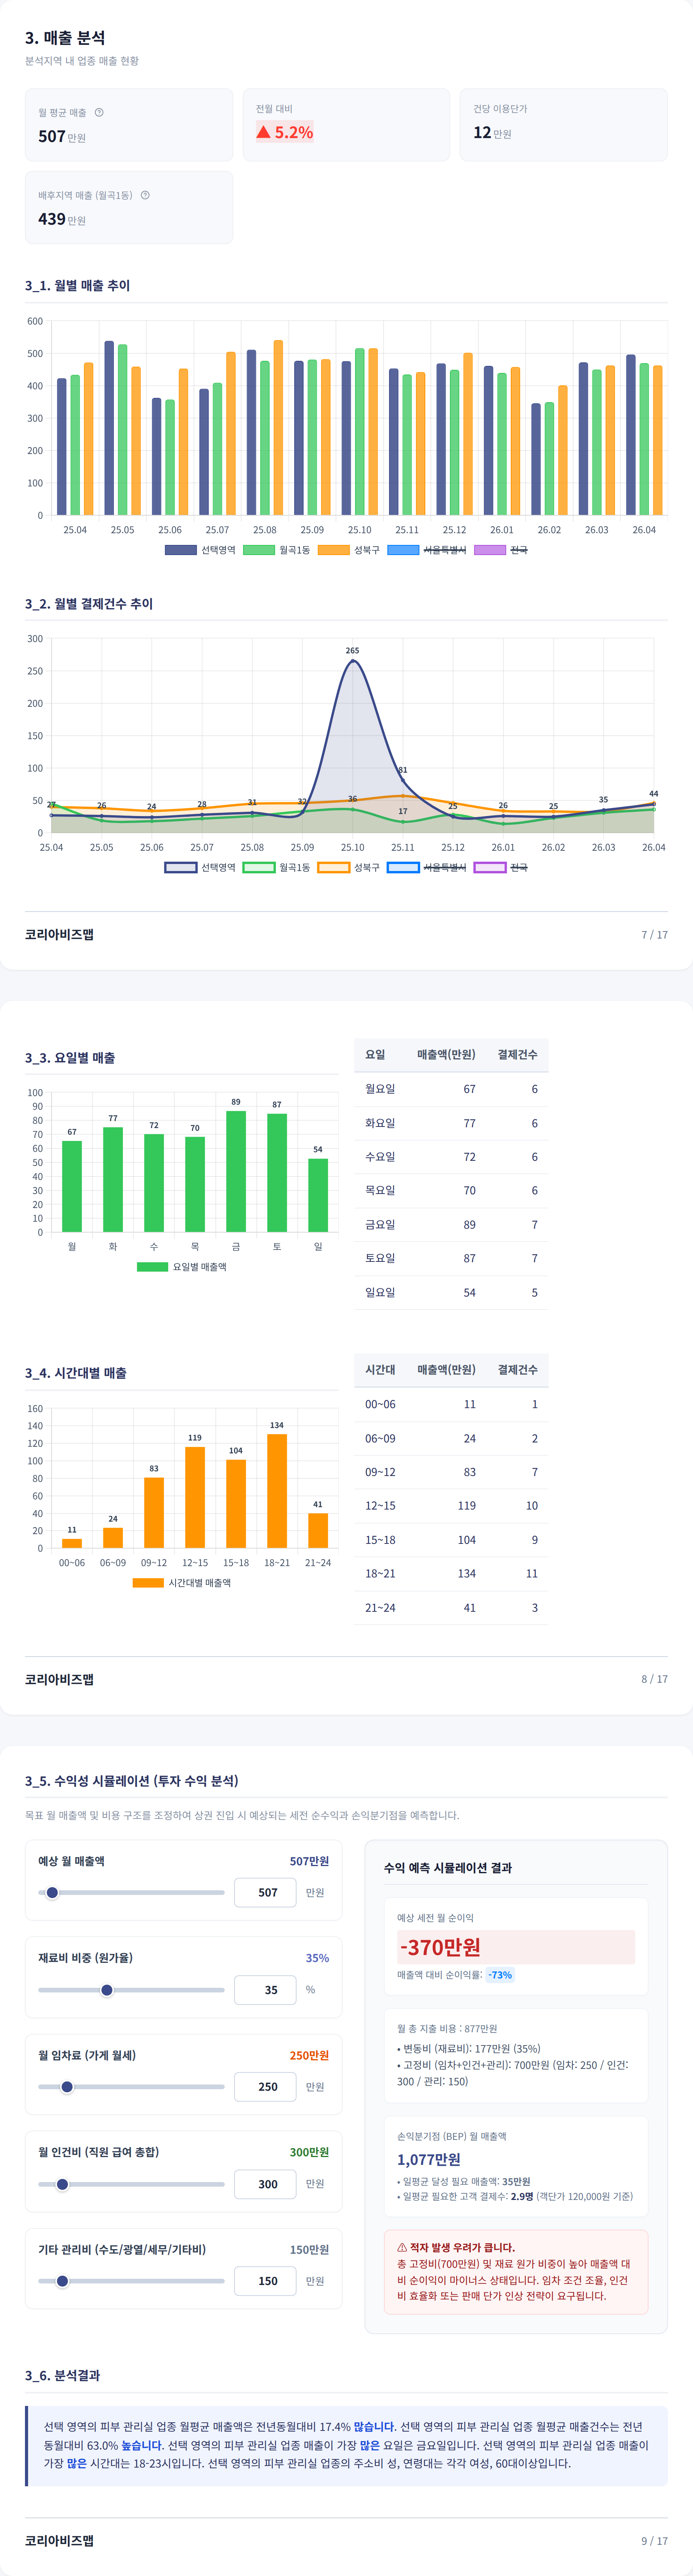Screen dimensions: 693x2576
Task: Click the help icon beside 배후지역 매출 (월곡1동)
Action: pyautogui.click(x=145, y=195)
